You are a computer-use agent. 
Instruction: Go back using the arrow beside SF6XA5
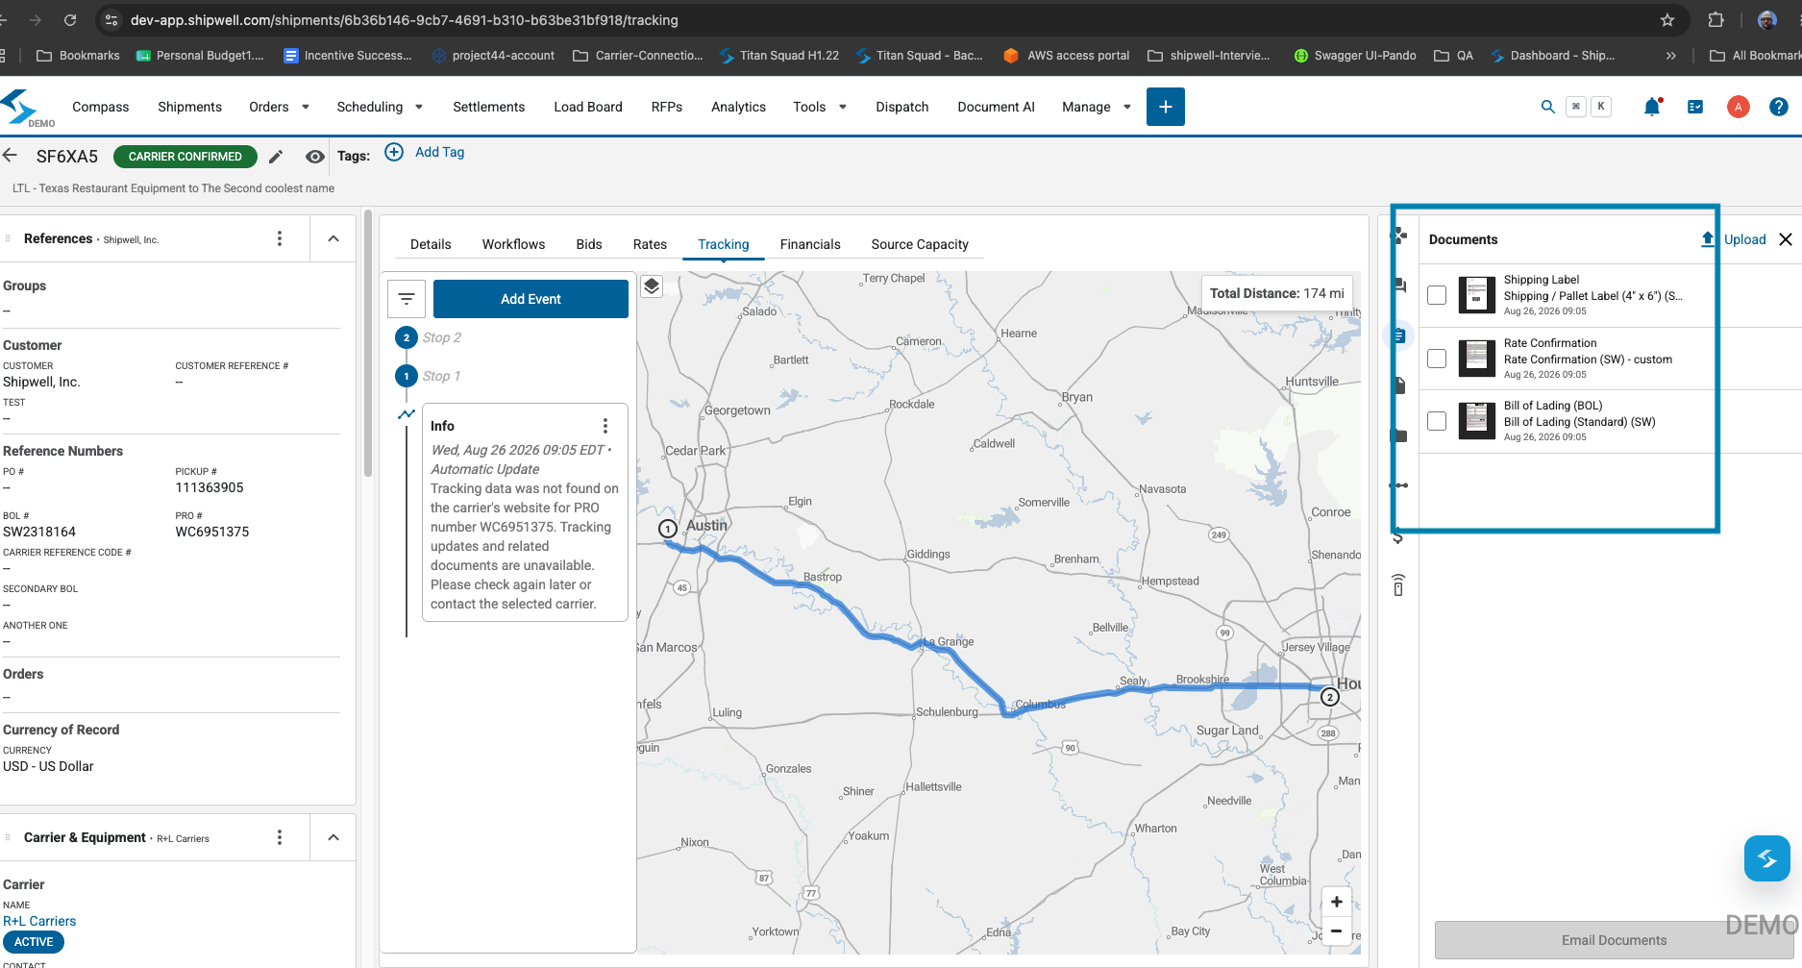(11, 156)
